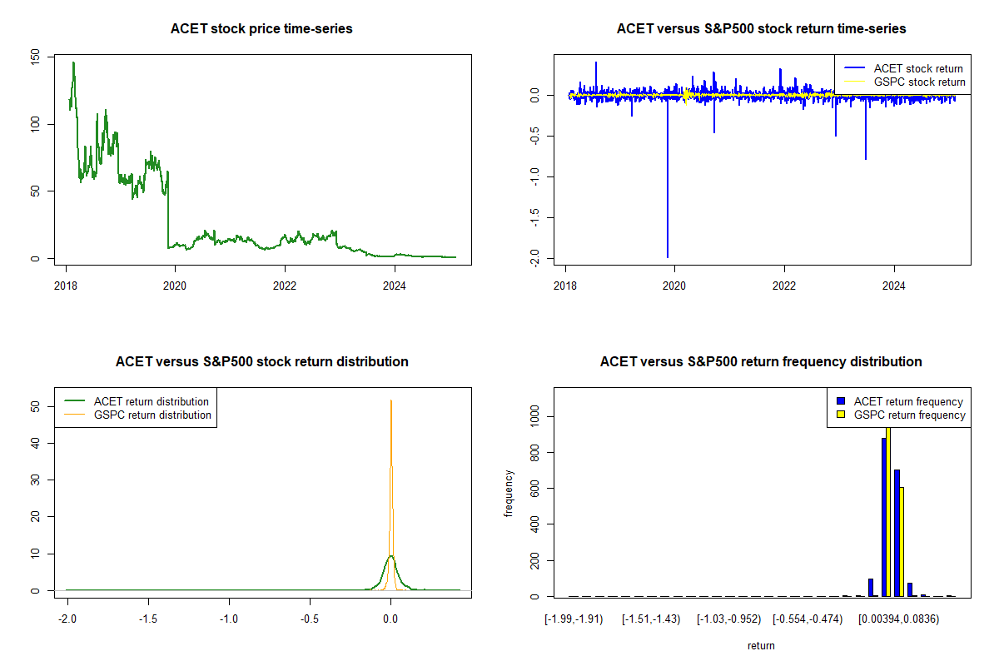Click the 'ACET stock price time-series' title
The width and height of the screenshot is (999, 666).
click(261, 29)
